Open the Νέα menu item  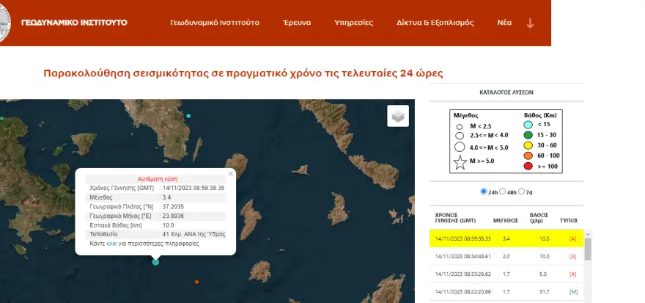pos(504,23)
